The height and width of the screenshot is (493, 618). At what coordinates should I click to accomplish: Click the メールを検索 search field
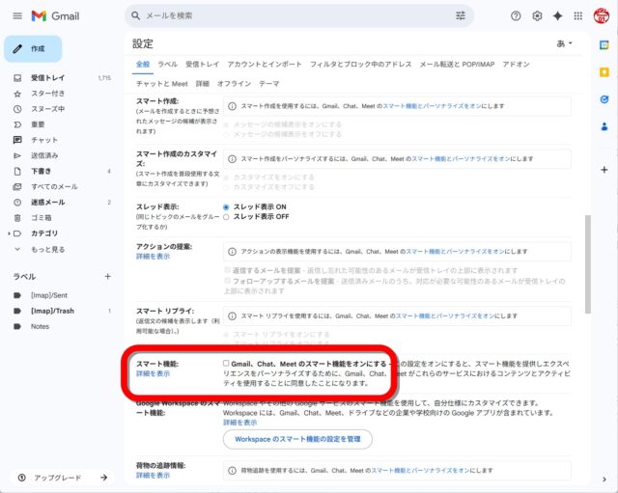coord(299,15)
